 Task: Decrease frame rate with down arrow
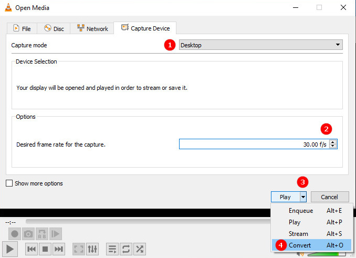[x=333, y=146]
